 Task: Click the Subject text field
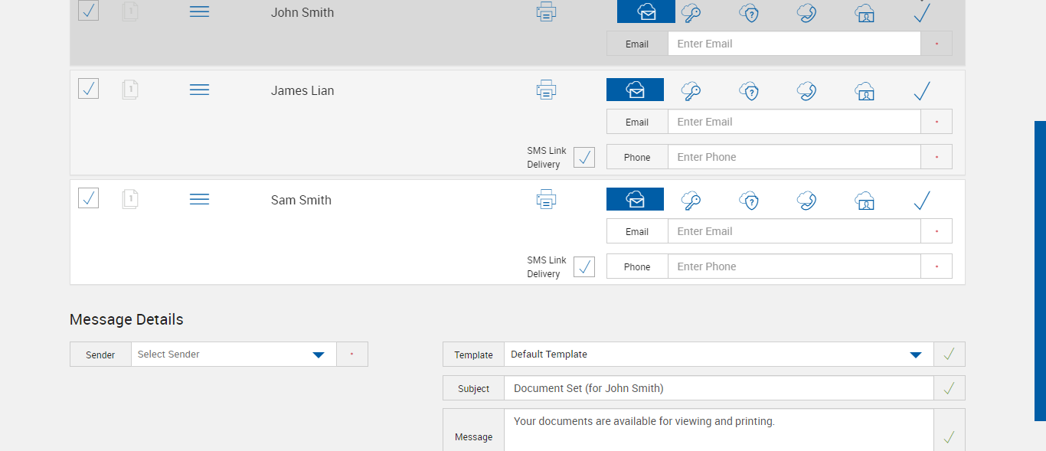pyautogui.click(x=718, y=388)
